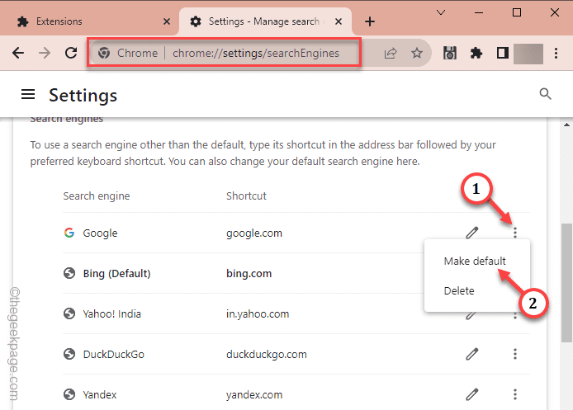Switch to the Extensions tab

pyautogui.click(x=93, y=21)
